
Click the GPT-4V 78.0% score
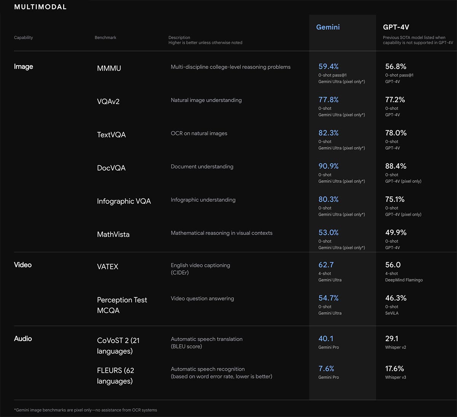(396, 133)
